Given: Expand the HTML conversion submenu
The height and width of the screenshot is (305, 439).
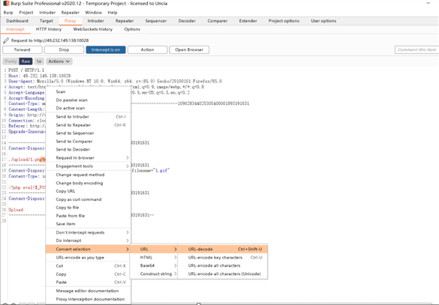Looking at the screenshot, I should click(x=154, y=258).
